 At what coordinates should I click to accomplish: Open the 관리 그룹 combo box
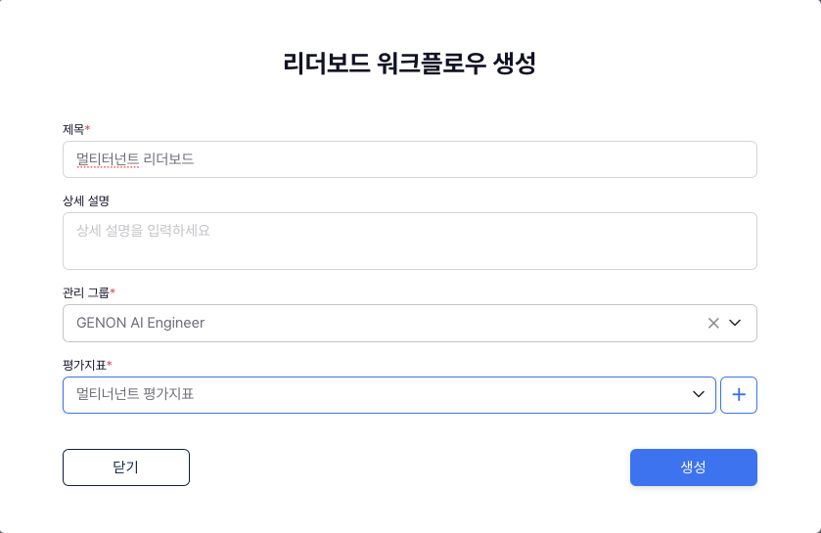[x=410, y=324]
